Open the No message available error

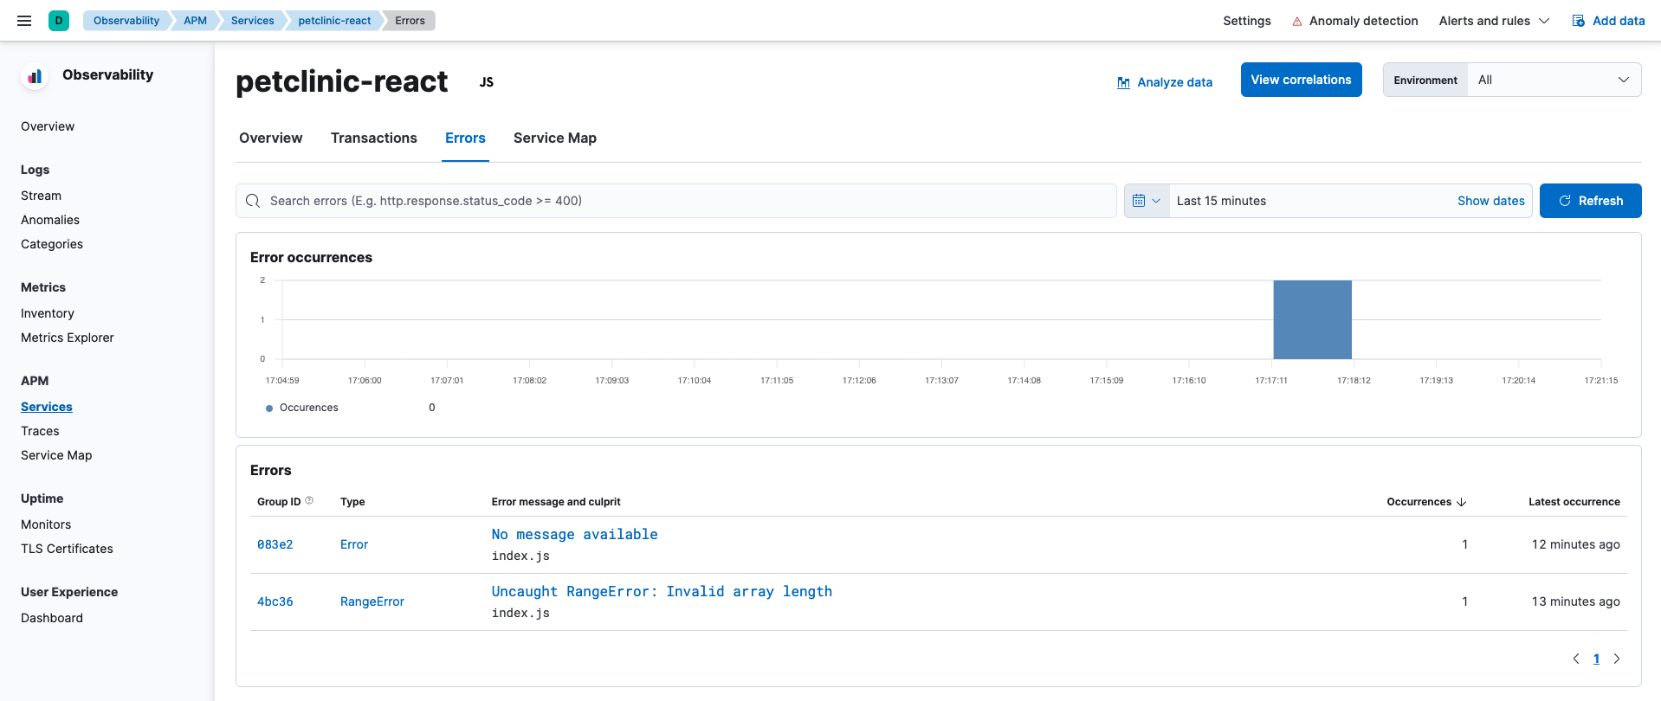click(574, 535)
